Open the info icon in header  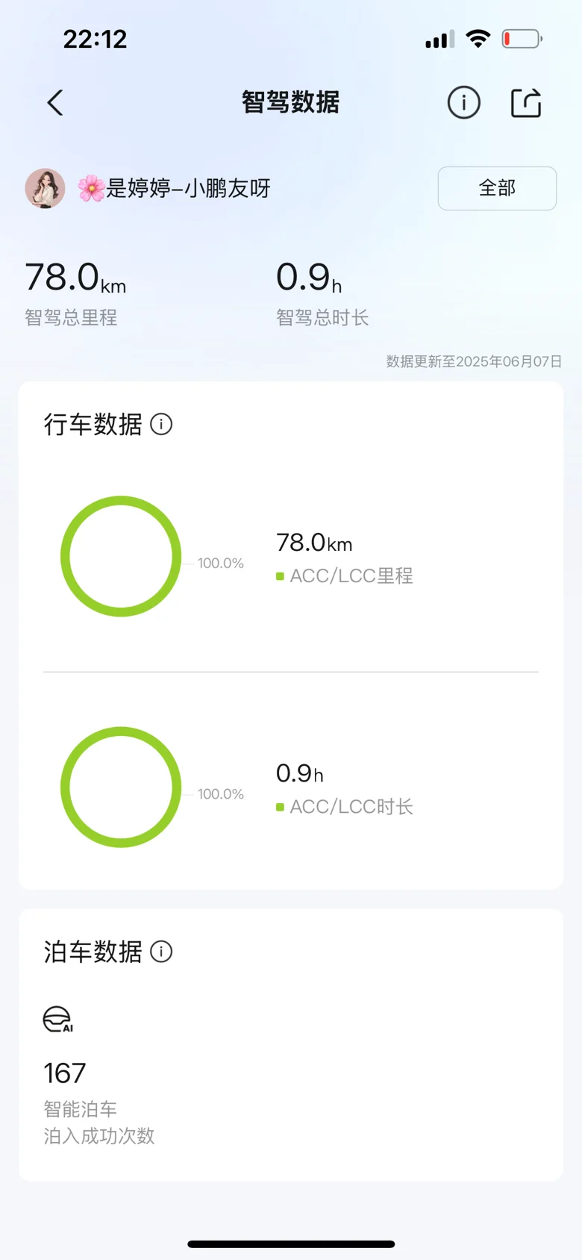point(463,102)
